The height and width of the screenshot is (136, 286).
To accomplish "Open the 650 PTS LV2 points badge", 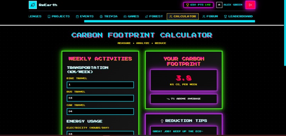I will [x=198, y=5].
